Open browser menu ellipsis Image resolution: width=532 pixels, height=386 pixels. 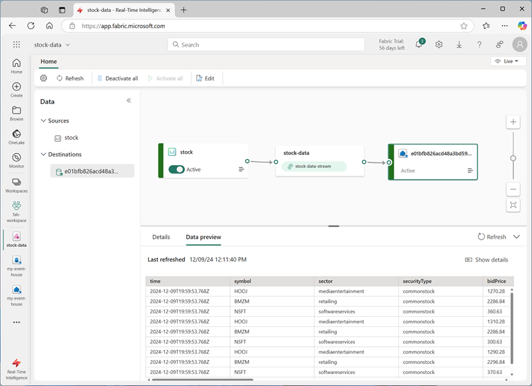coord(505,26)
